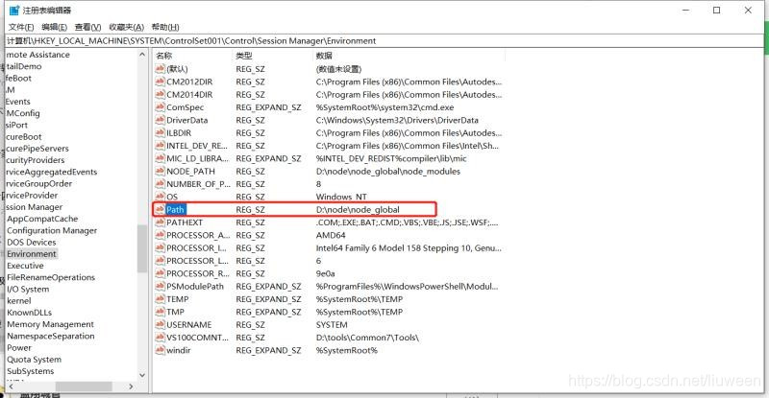
Task: Open the 文件(F) menu
Action: coord(21,27)
